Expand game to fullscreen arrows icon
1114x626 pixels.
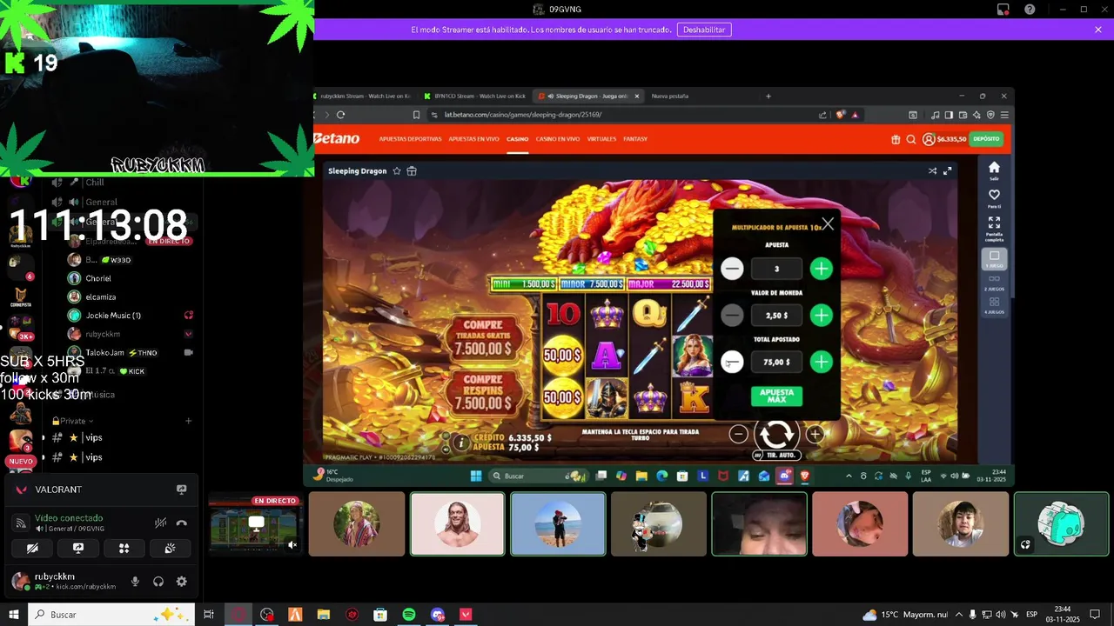pyautogui.click(x=948, y=171)
